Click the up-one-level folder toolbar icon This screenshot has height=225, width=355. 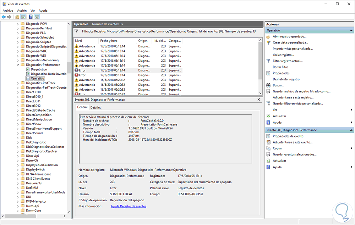(17, 17)
